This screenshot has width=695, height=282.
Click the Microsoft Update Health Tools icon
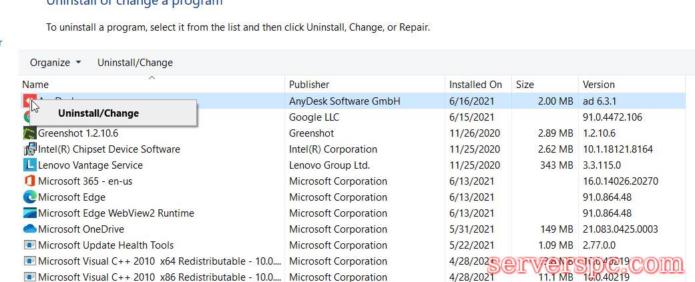(29, 245)
